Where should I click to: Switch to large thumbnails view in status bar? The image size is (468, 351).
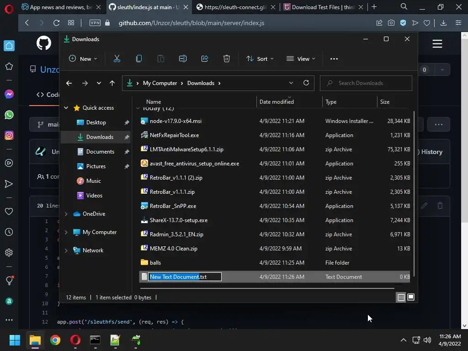[x=411, y=297]
